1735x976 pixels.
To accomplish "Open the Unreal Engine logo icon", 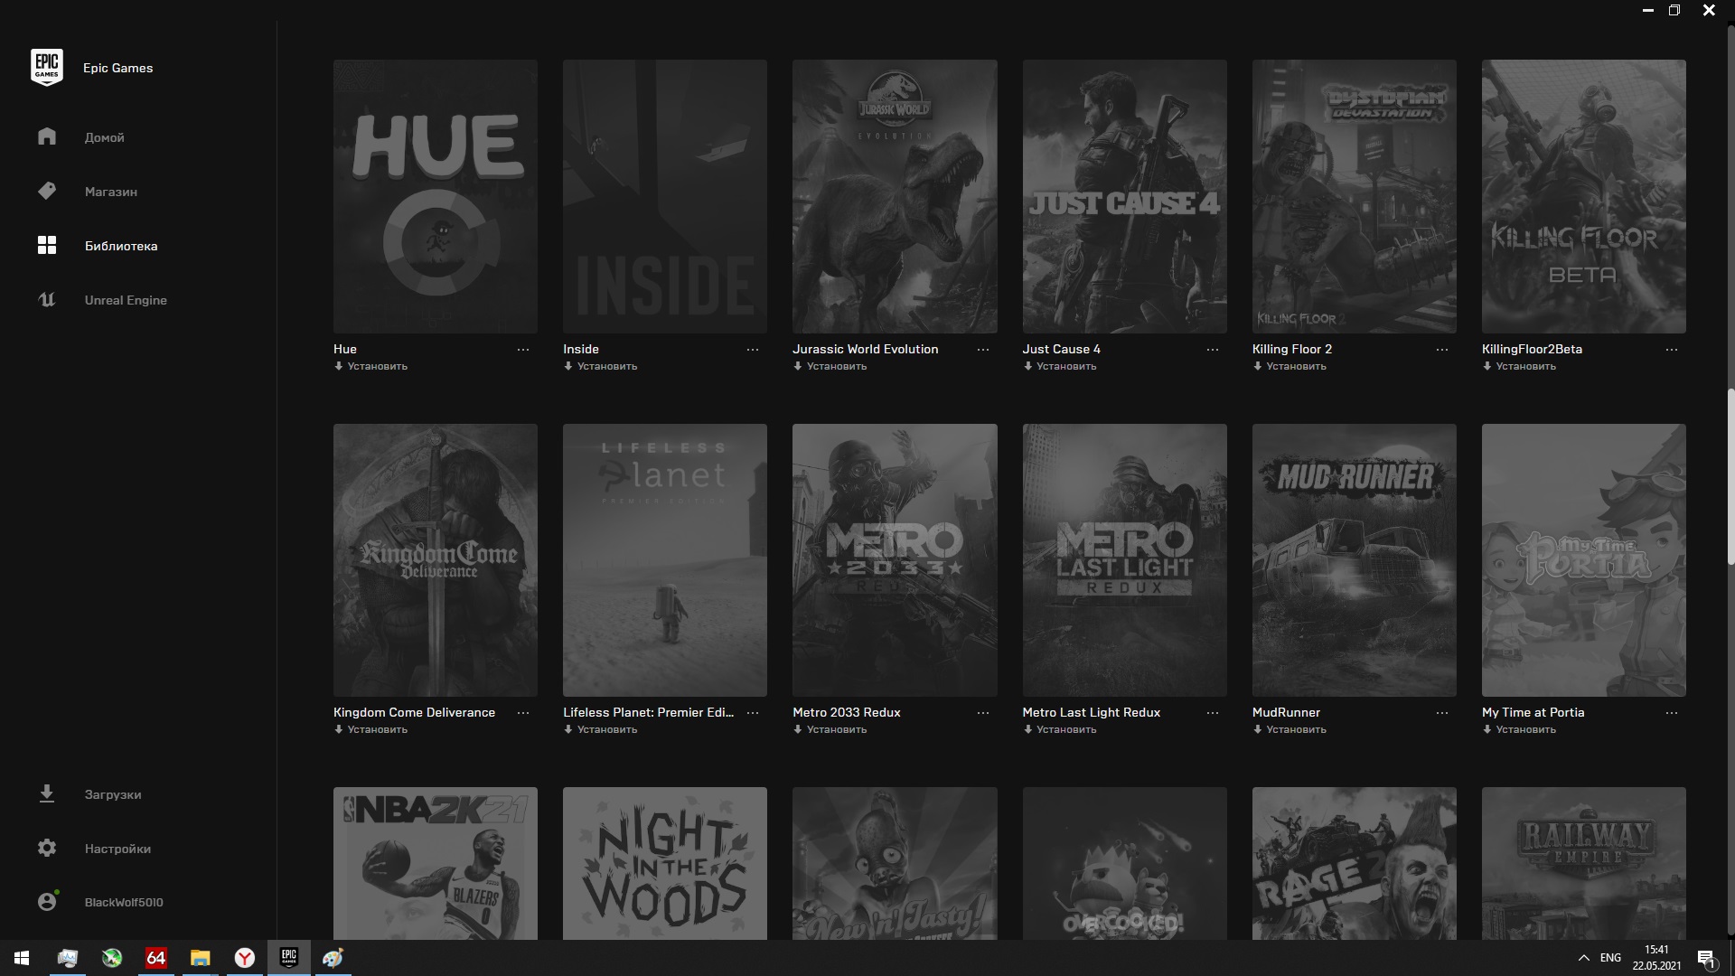I will pyautogui.click(x=47, y=299).
